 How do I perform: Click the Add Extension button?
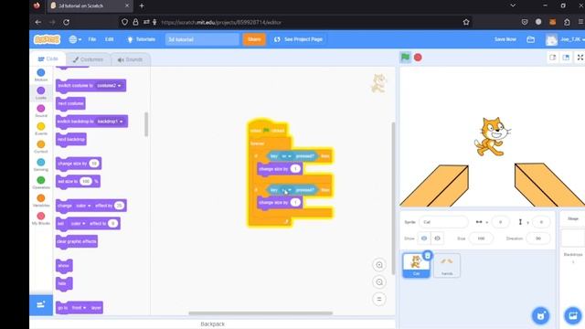(x=41, y=304)
